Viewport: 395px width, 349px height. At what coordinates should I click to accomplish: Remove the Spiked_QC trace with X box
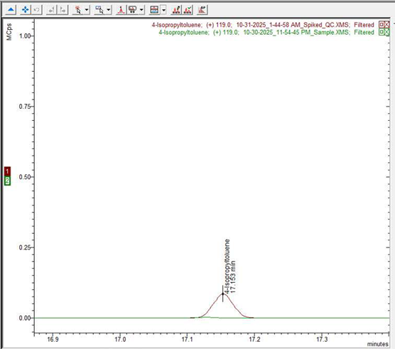click(386, 24)
